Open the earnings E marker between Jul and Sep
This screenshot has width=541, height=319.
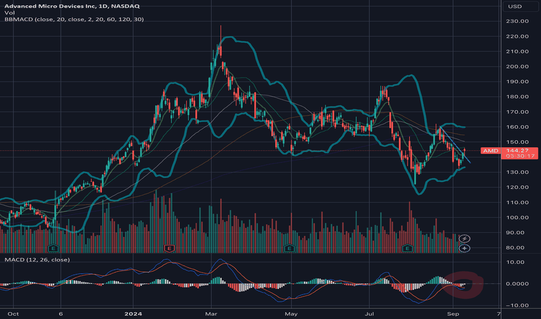click(407, 248)
